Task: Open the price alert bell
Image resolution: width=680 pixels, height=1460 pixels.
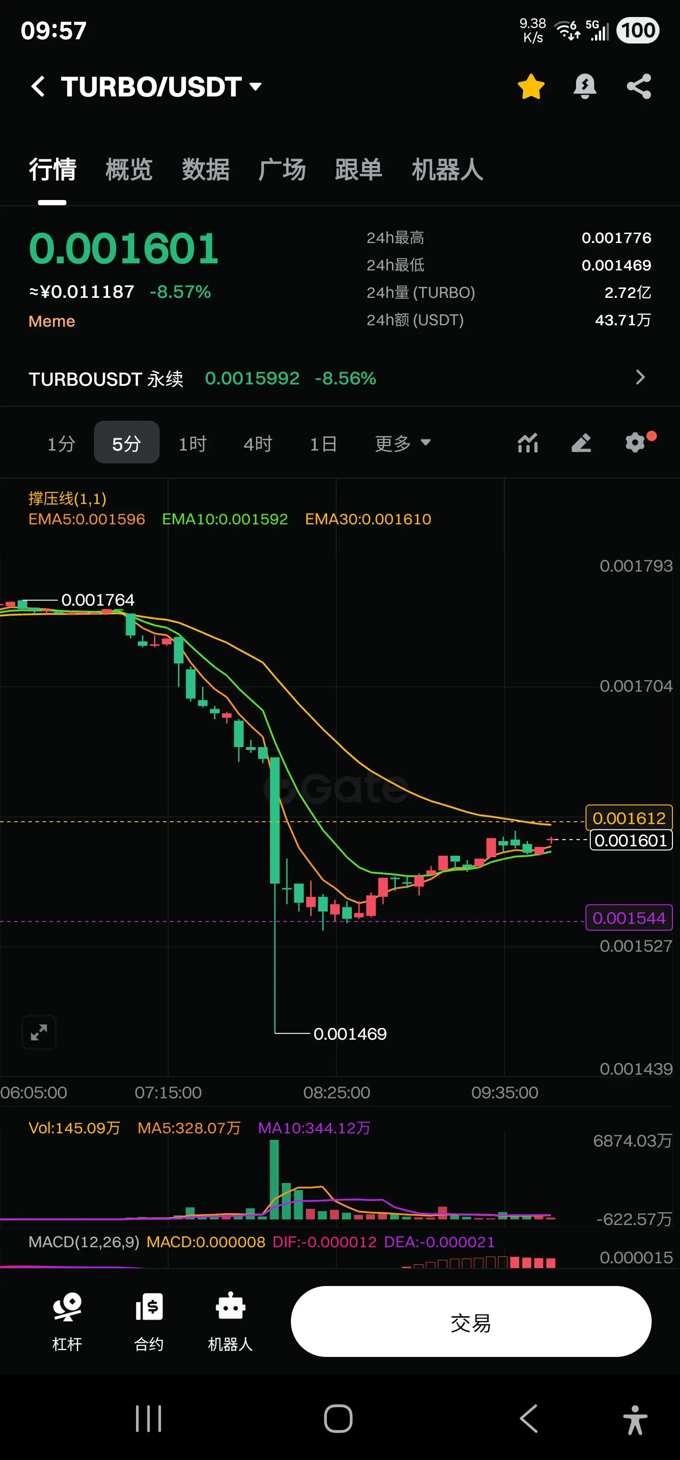Action: 585,87
